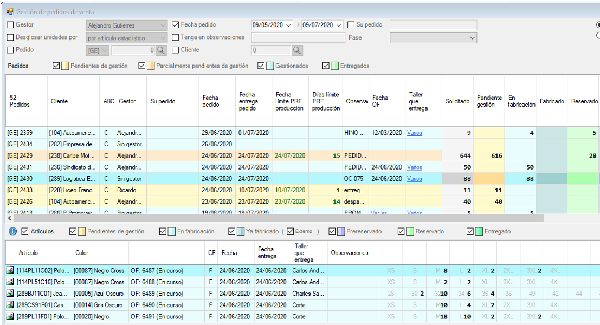Viewport: 600px width, 325px height.
Task: Toggle the Su pedido checkbox
Action: pos(351,25)
